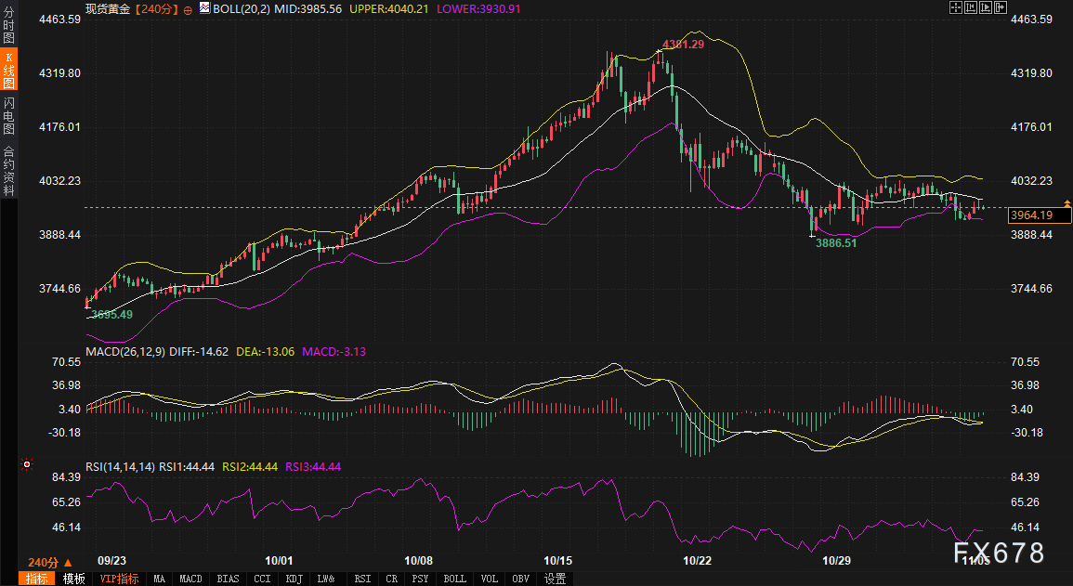Screen dimensions: 1073x586
Task: Click the orange arrow beside current price 3964.19
Action: coord(1067,202)
